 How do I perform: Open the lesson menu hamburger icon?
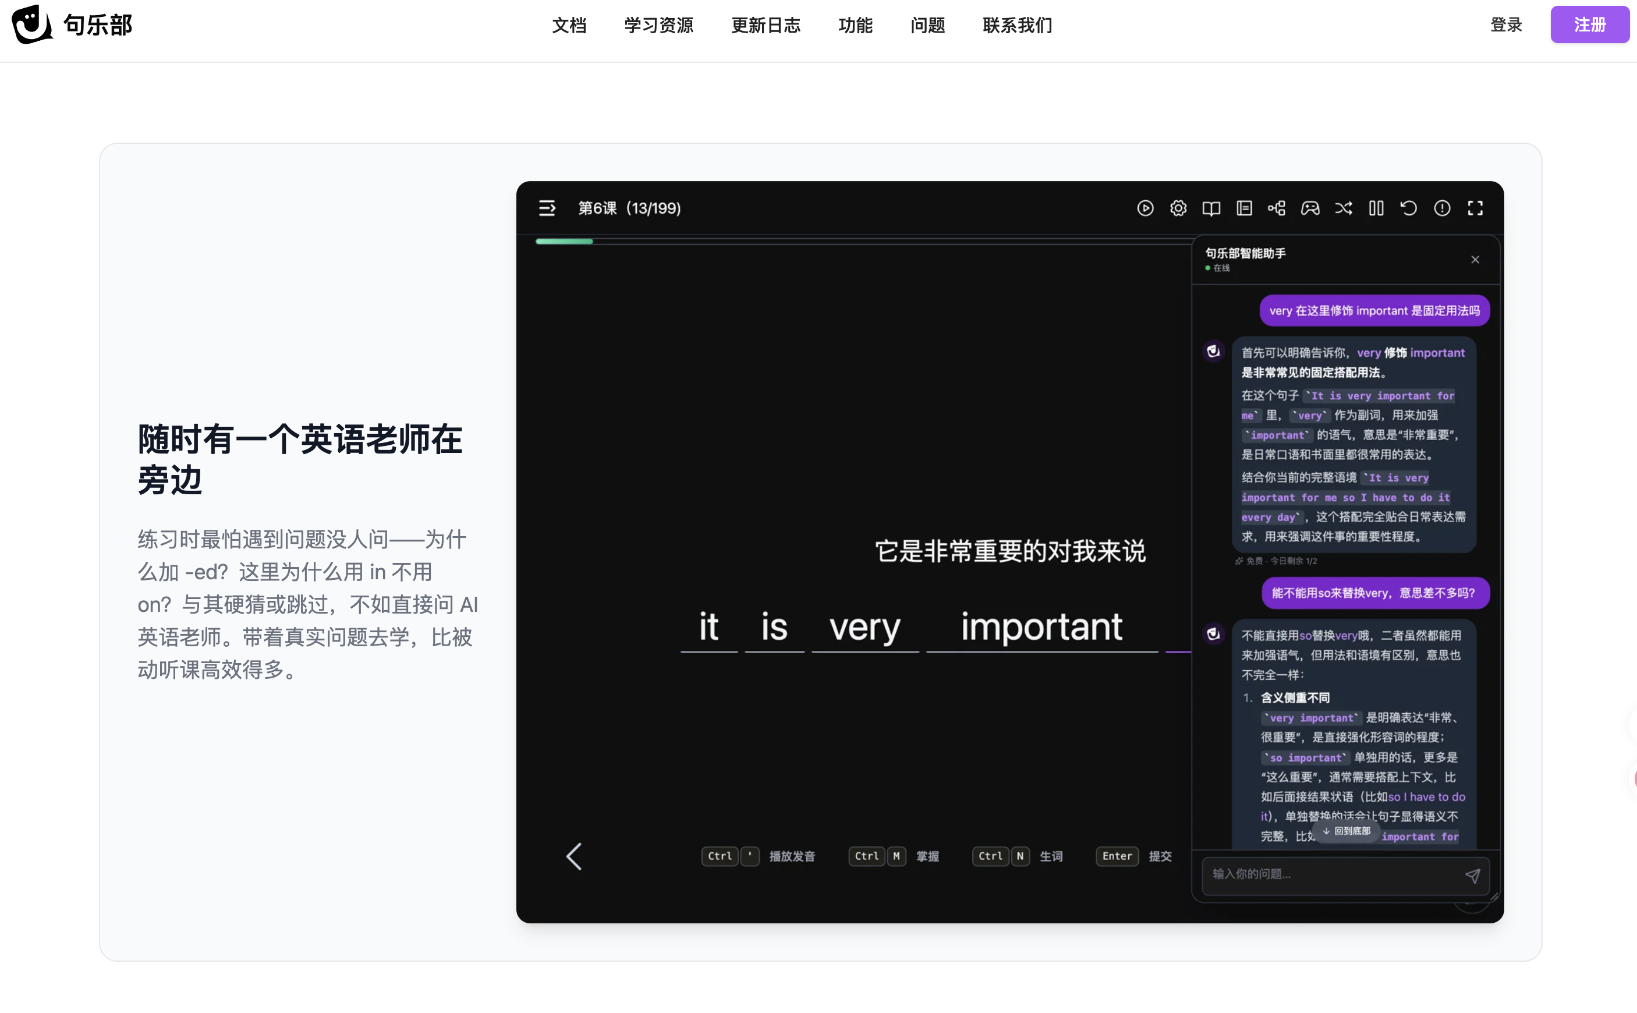[x=547, y=208]
